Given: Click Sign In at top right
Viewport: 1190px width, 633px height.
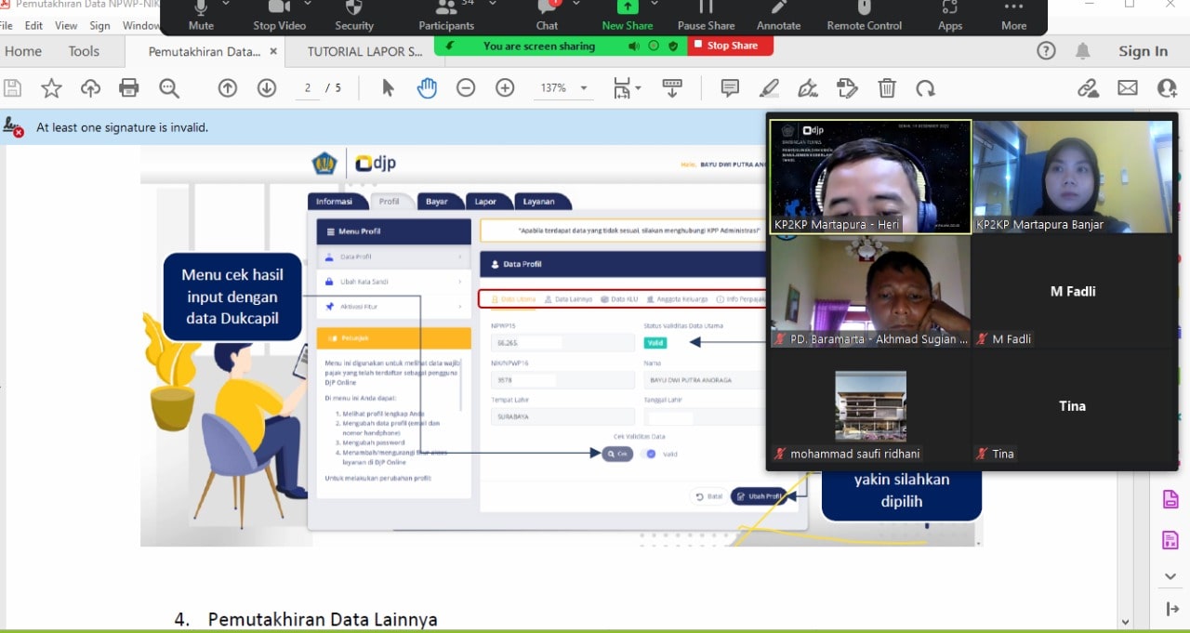Looking at the screenshot, I should [1143, 52].
